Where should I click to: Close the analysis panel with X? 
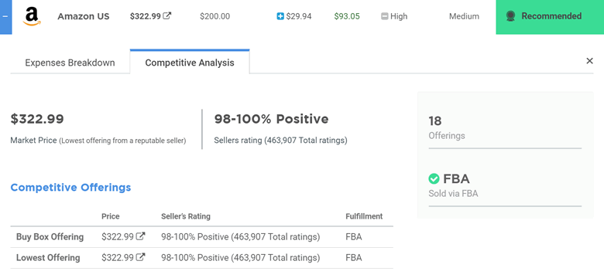589,61
